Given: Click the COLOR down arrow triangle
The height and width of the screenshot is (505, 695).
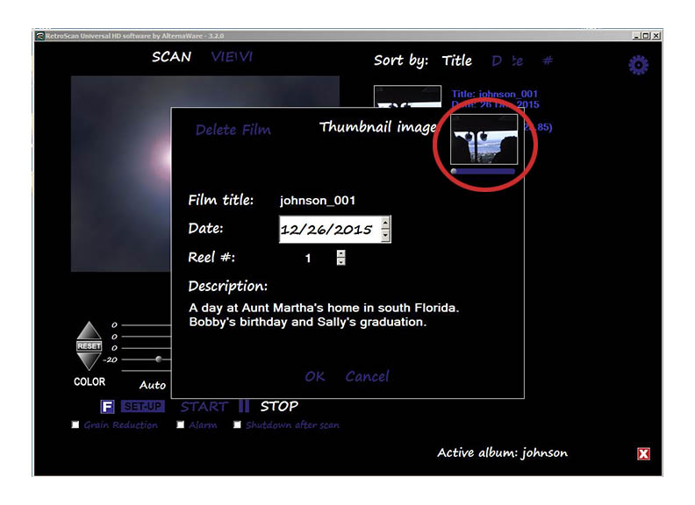Looking at the screenshot, I should pos(89,360).
